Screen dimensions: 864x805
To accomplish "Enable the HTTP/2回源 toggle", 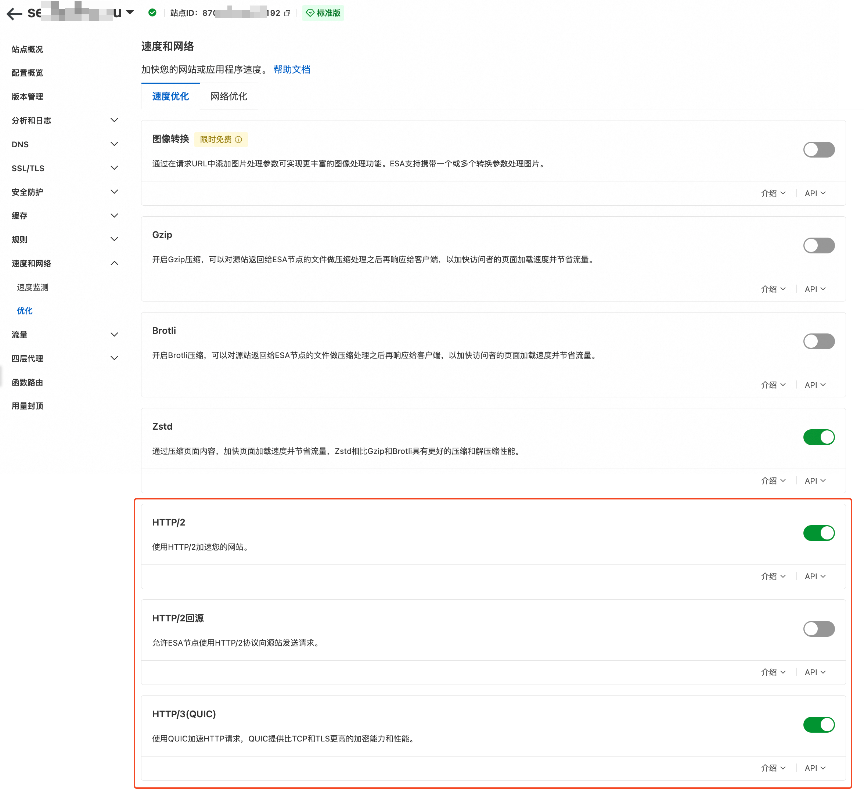I will click(818, 629).
